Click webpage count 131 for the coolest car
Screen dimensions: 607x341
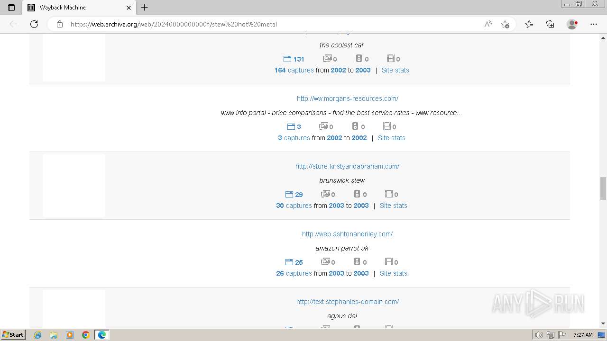click(294, 59)
